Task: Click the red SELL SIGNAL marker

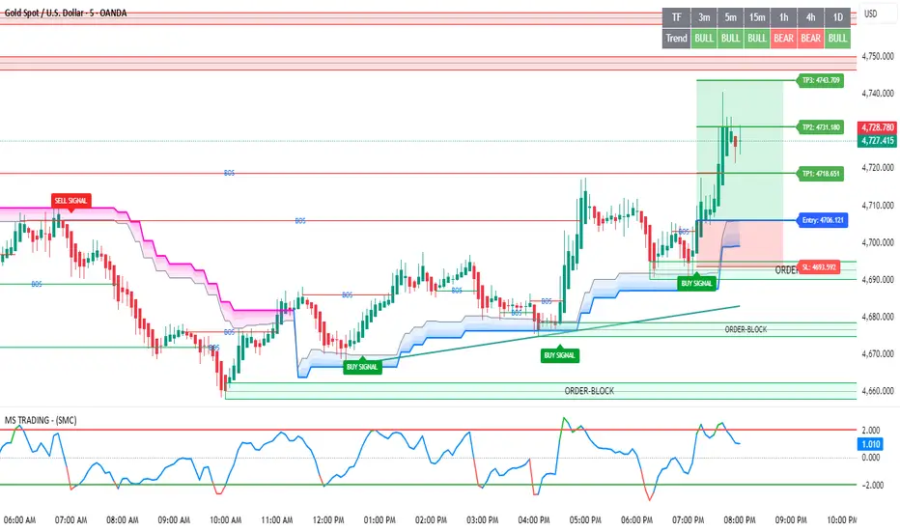Action: pyautogui.click(x=70, y=201)
